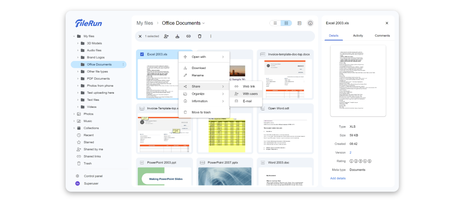Switch to the Activity tab
The image size is (468, 200).
point(358,36)
